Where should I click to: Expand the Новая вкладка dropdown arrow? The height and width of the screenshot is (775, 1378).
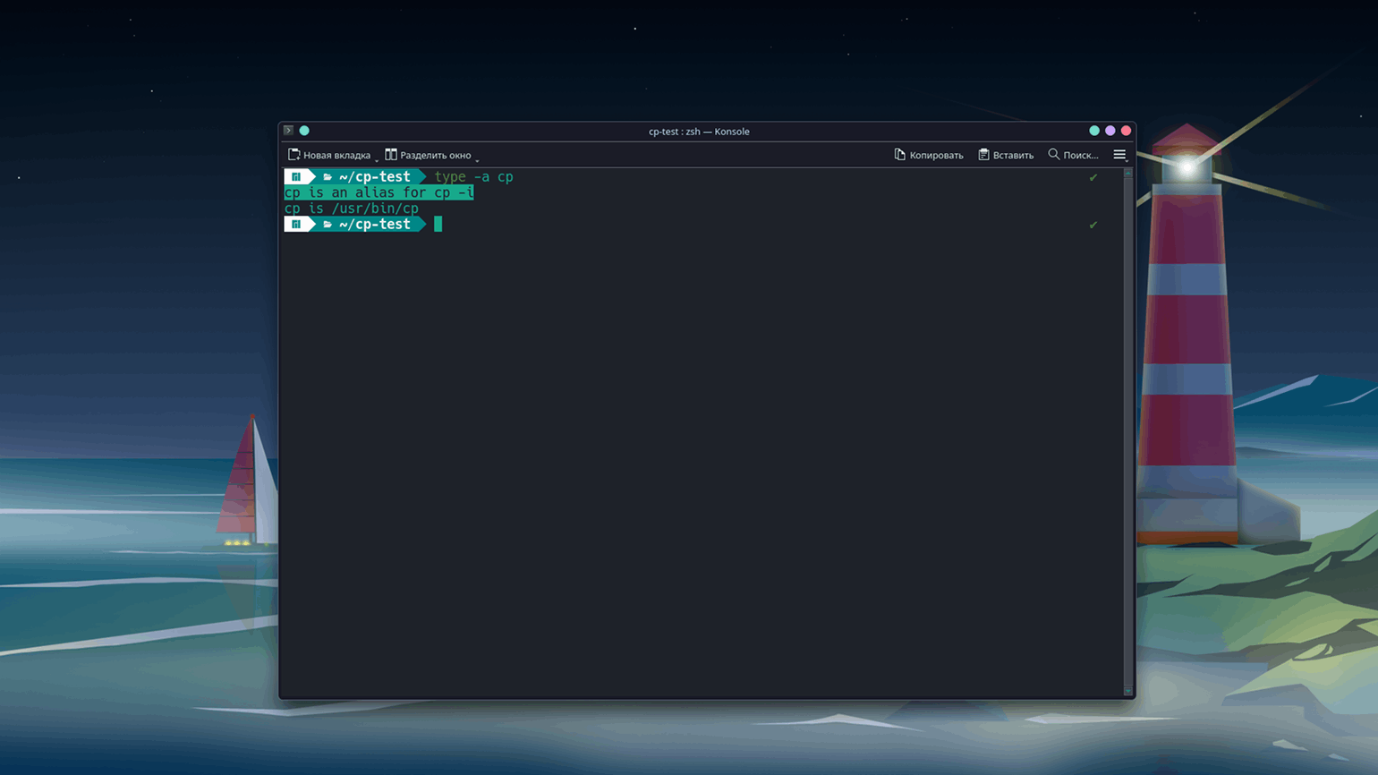pos(377,159)
